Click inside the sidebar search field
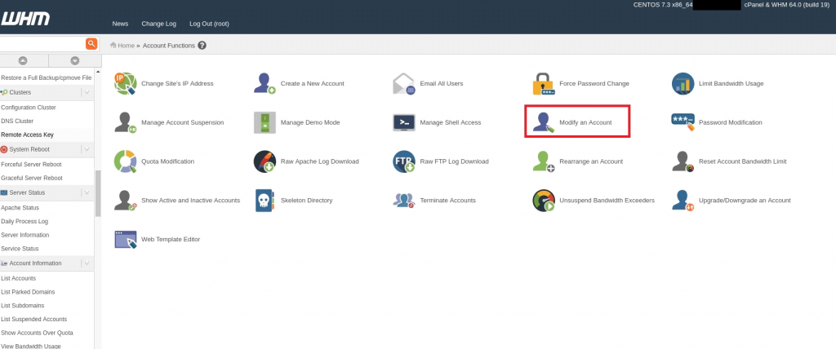Image resolution: width=836 pixels, height=349 pixels. (41, 44)
